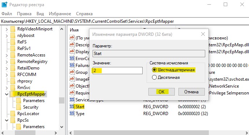
Task: Click the ServiceSidType DWORD icon
Action: [x=72, y=100]
